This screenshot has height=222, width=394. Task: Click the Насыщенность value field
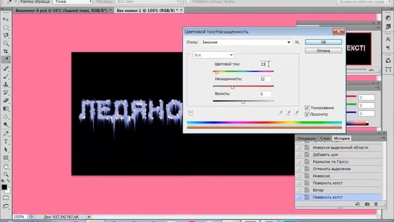[265, 79]
